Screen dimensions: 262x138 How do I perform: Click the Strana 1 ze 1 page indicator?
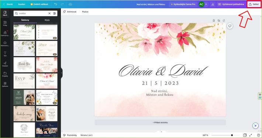pos(86,135)
